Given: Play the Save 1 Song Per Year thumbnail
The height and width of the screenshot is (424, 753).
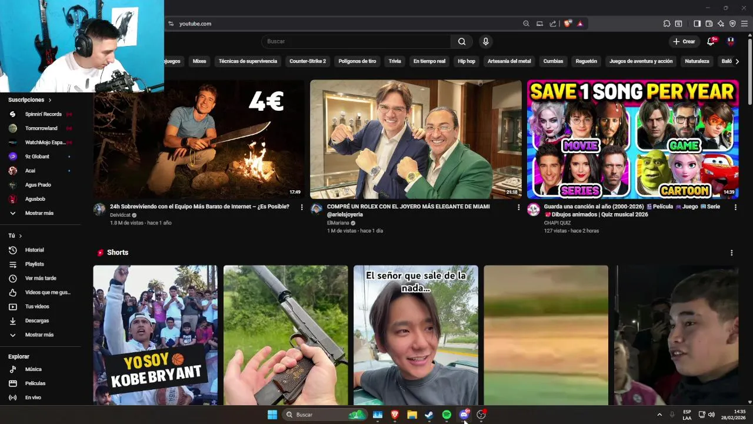Looking at the screenshot, I should (x=632, y=140).
